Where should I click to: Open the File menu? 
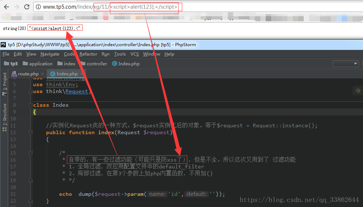(x=6, y=54)
